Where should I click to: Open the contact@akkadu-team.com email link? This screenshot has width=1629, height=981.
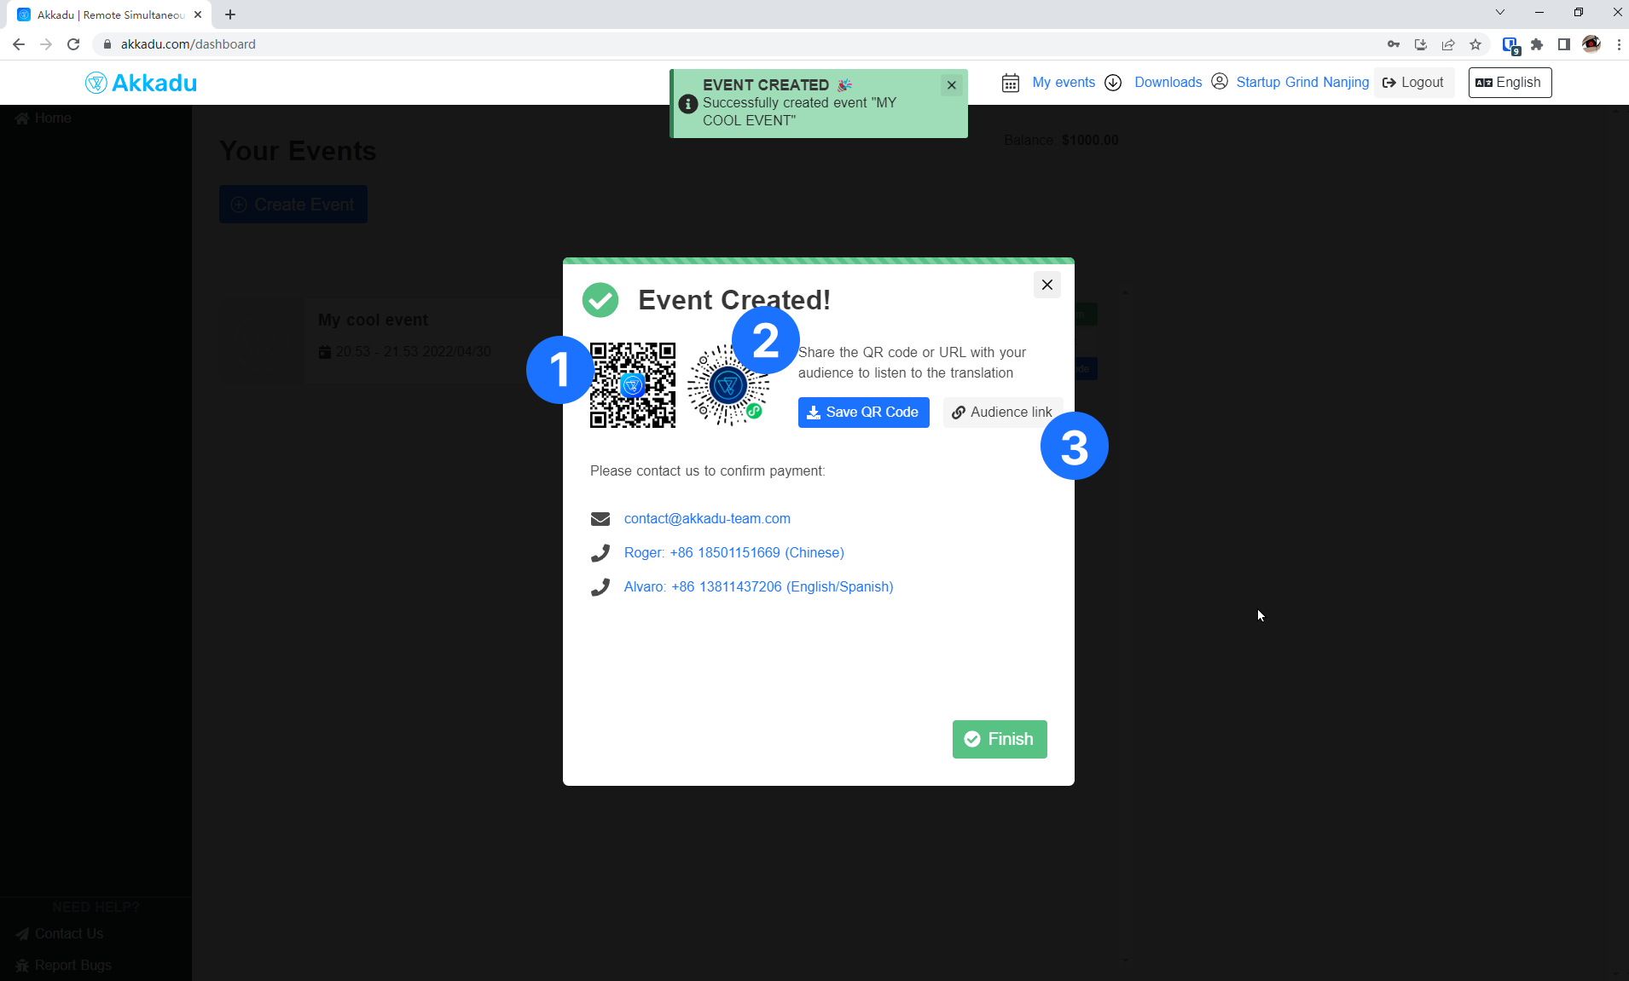coord(707,518)
